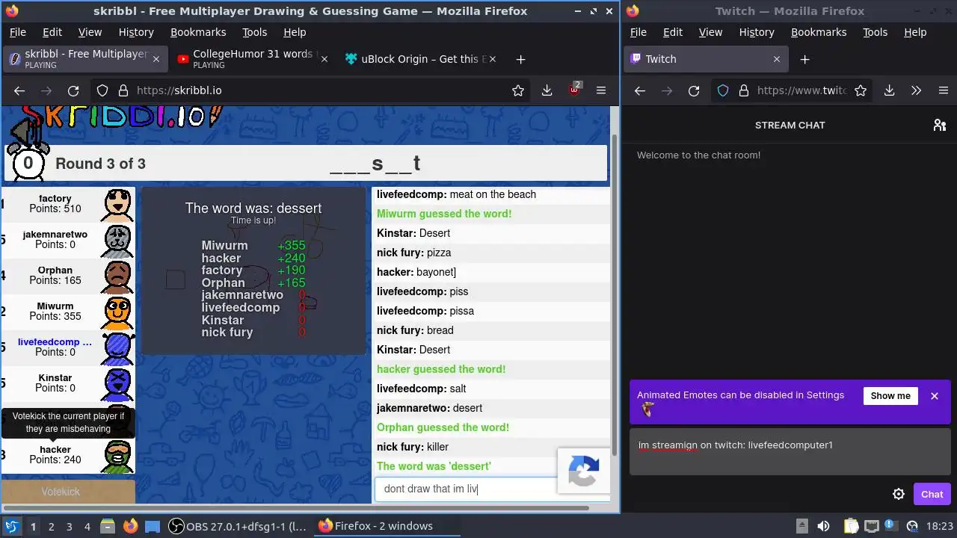Image resolution: width=957 pixels, height=538 pixels.
Task: Bookmark the skribbl.io page with star
Action: (518, 90)
